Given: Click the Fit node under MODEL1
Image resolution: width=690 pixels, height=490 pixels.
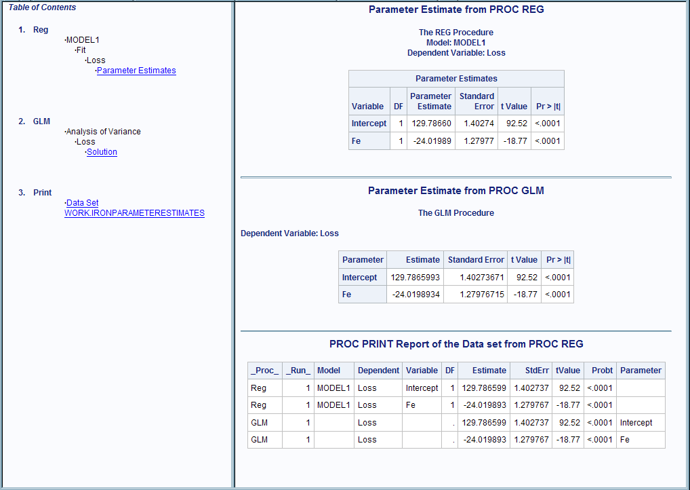Looking at the screenshot, I should click(x=81, y=50).
